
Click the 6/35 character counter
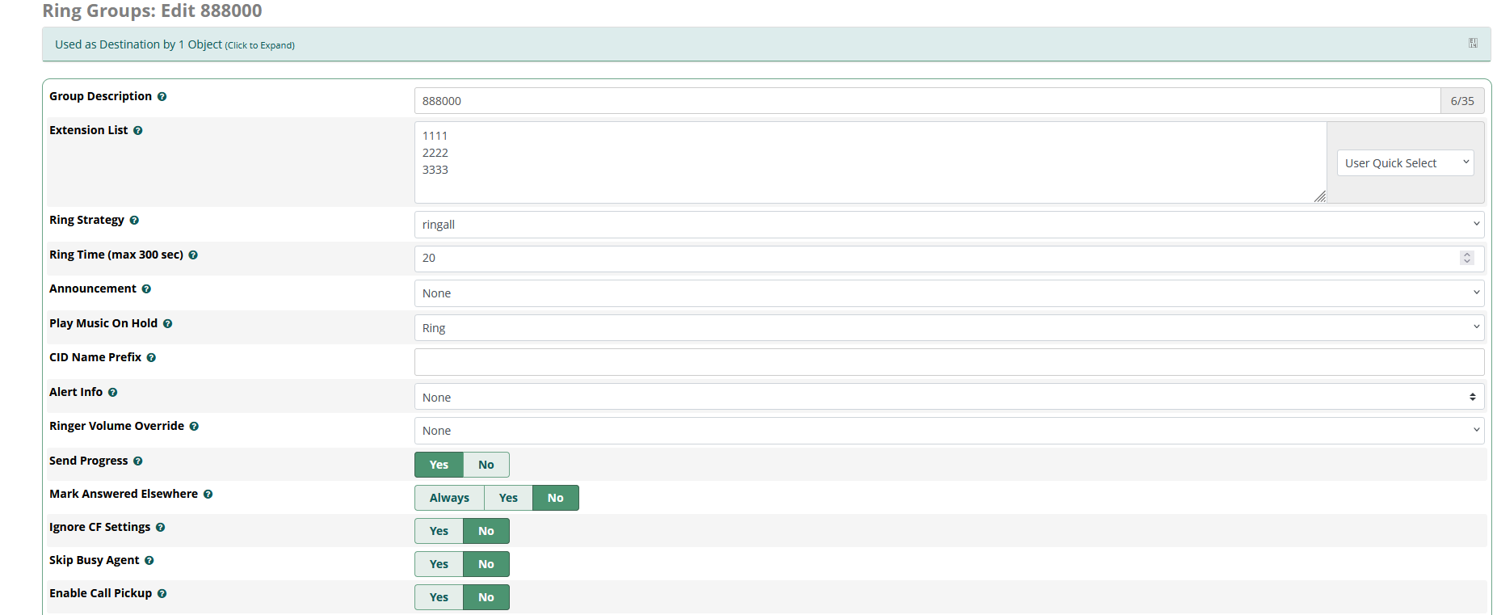pos(1462,101)
